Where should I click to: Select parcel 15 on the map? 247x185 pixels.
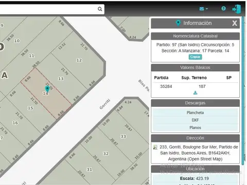click(30, 108)
